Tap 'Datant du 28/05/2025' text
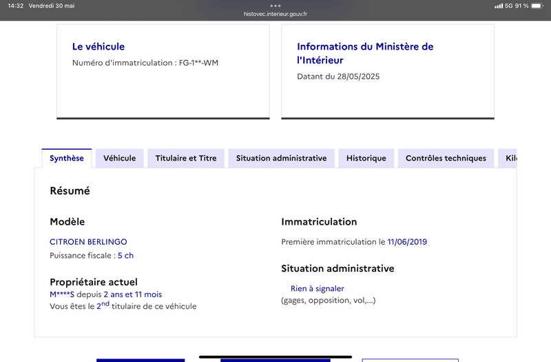The height and width of the screenshot is (362, 551). coord(338,77)
